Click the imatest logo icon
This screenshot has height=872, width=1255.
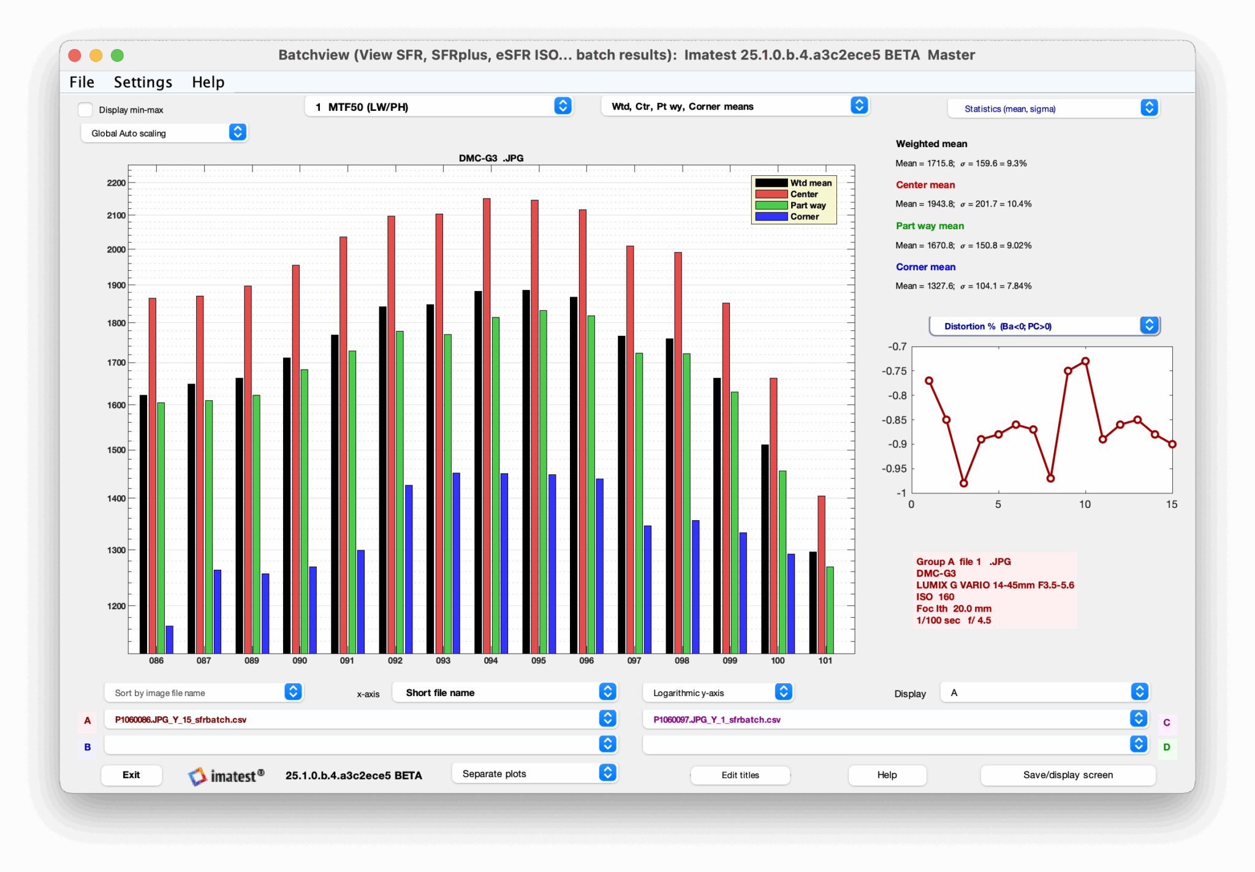coord(197,776)
